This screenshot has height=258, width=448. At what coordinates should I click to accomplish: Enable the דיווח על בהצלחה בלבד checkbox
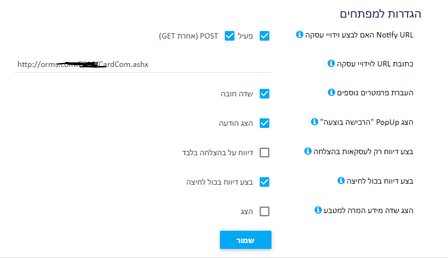(265, 153)
